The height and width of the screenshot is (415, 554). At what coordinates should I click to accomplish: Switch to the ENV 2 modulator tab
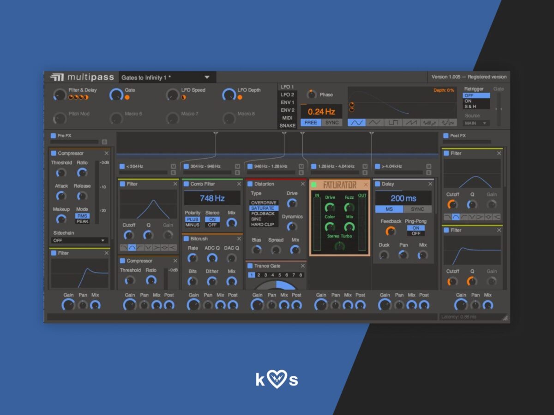tap(288, 110)
